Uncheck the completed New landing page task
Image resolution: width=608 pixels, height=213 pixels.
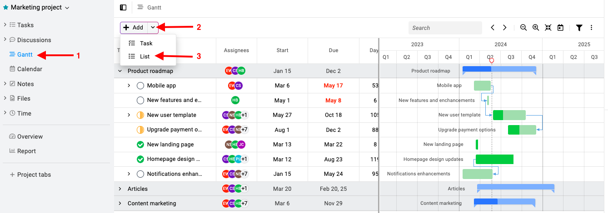140,145
